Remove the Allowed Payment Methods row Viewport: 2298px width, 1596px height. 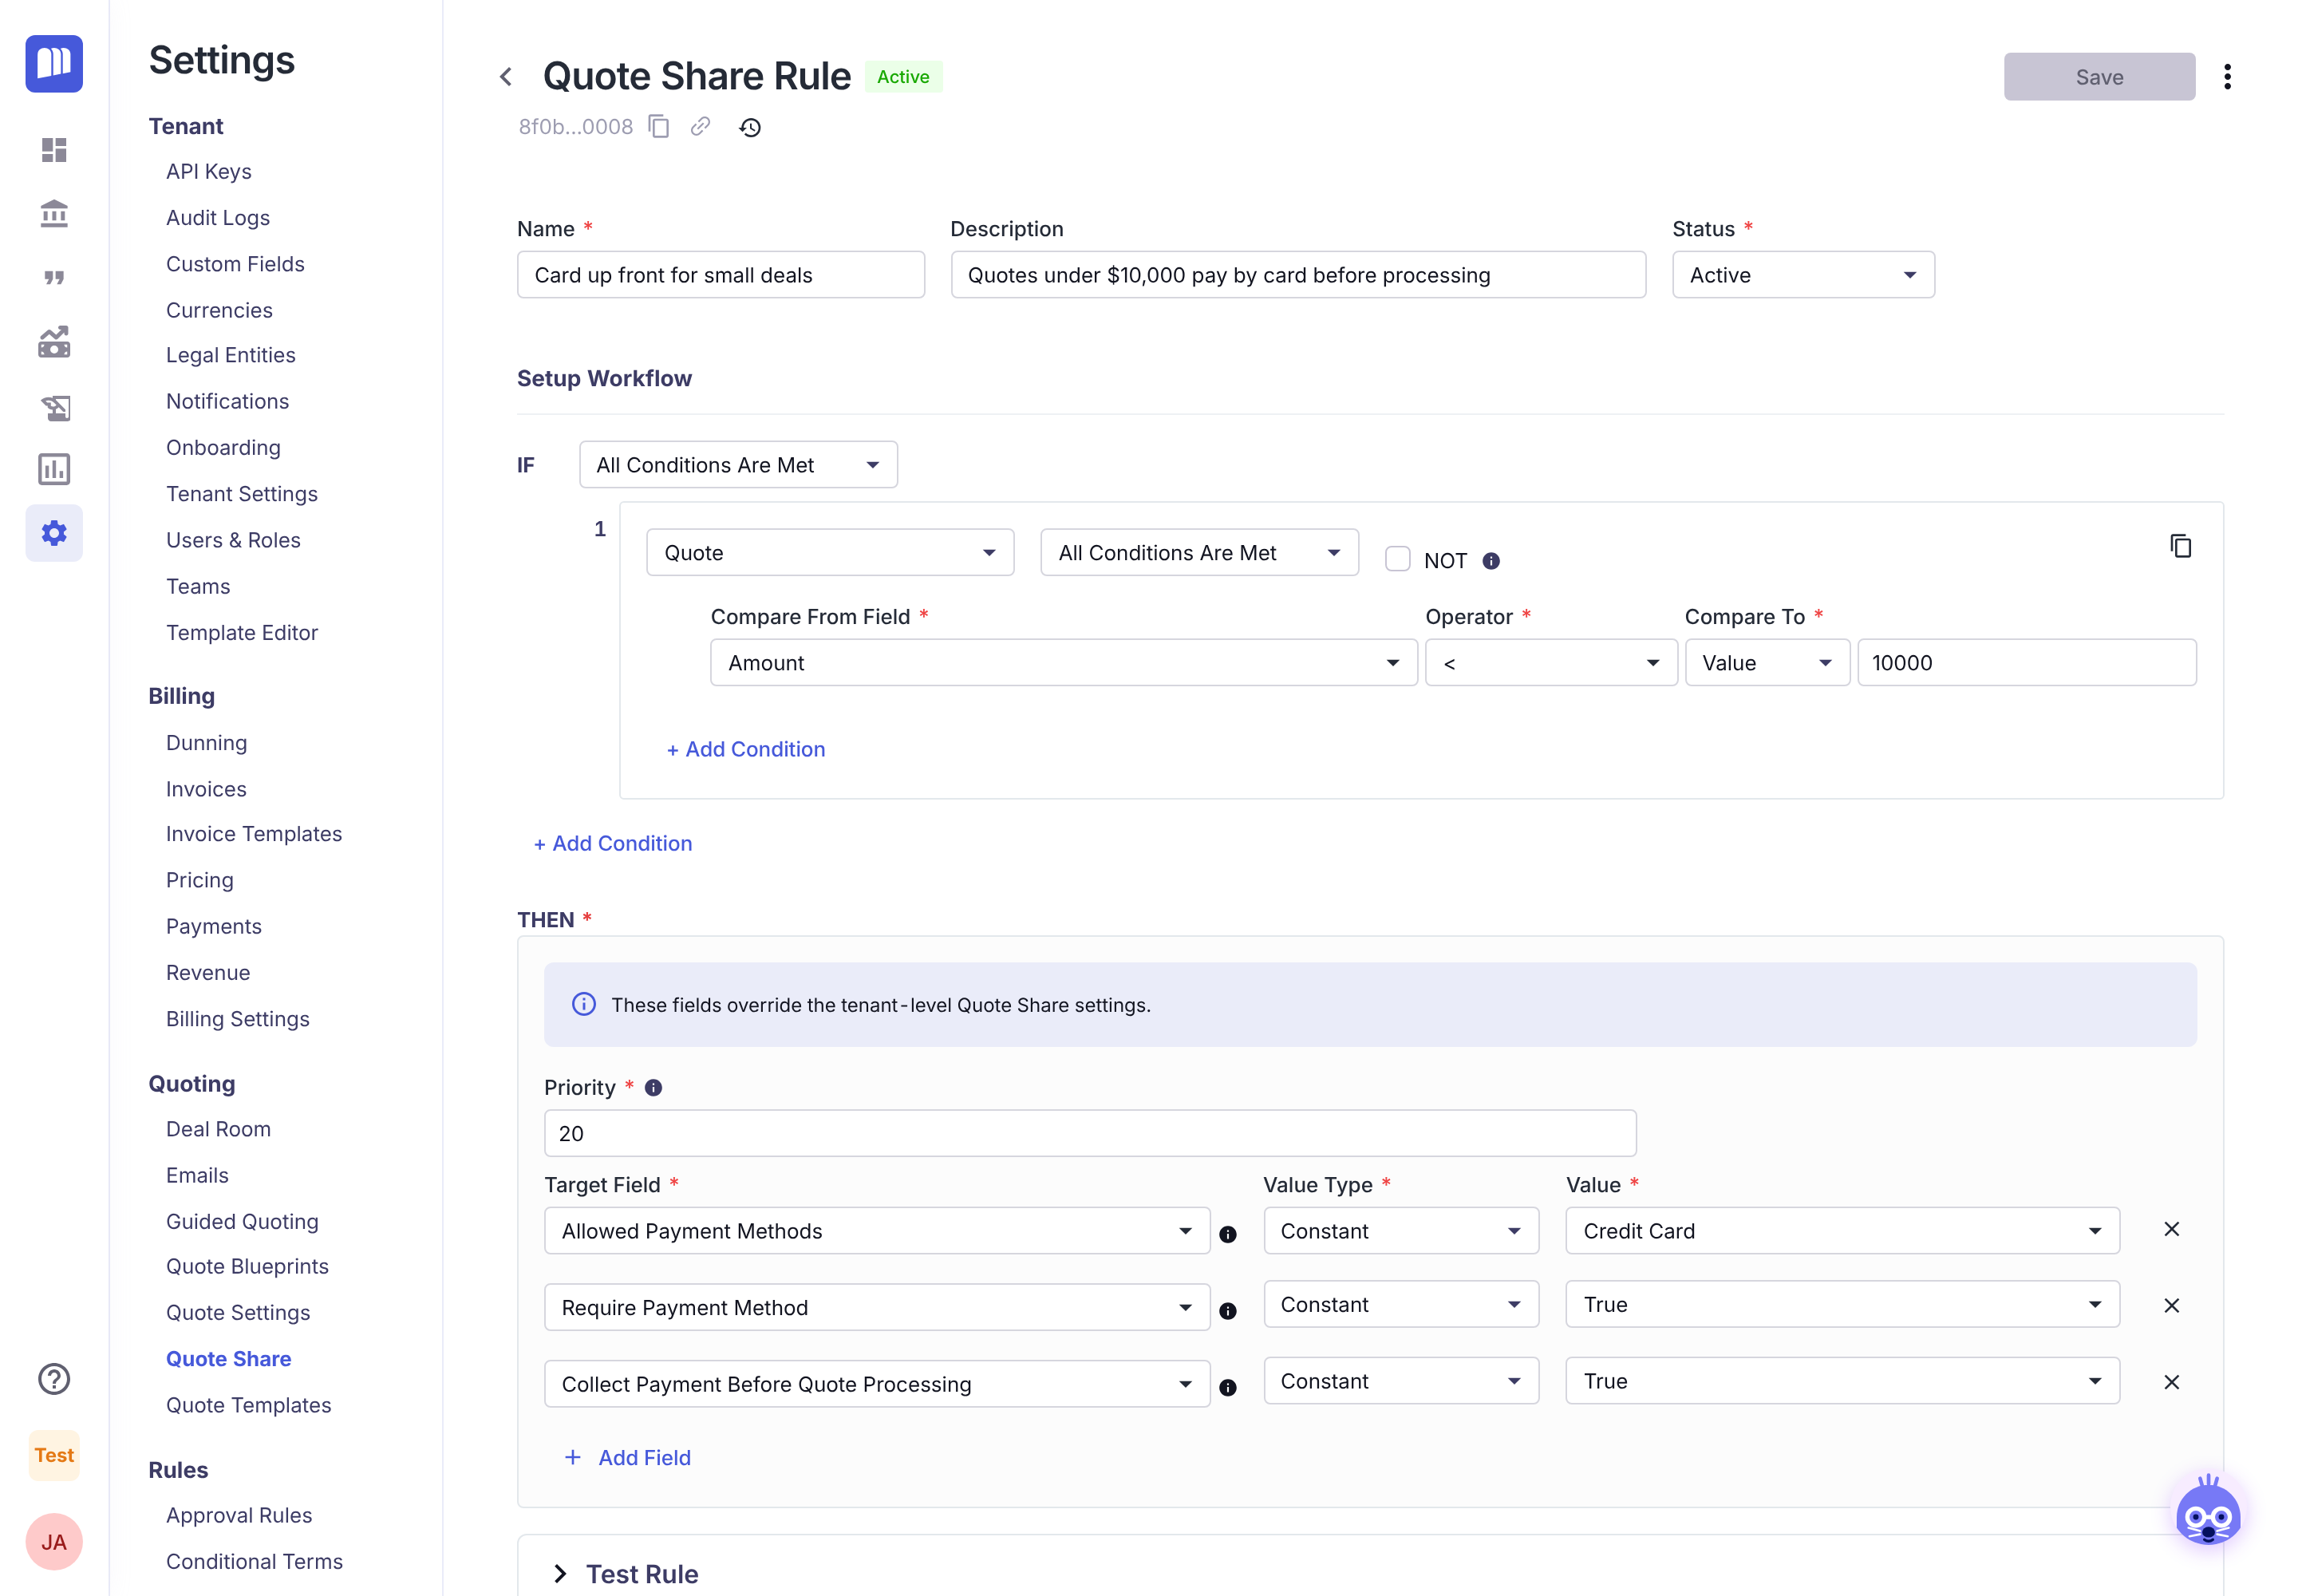click(2172, 1230)
